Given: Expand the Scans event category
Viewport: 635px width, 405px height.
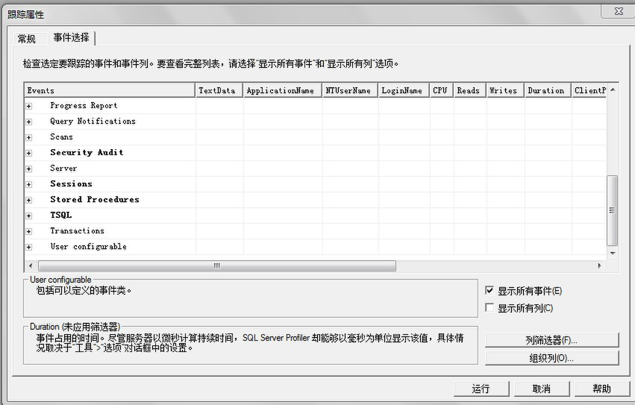Looking at the screenshot, I should (x=29, y=138).
